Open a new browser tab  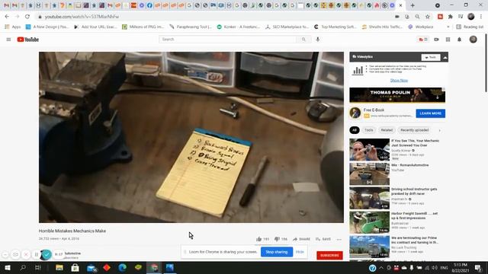coord(413,5)
